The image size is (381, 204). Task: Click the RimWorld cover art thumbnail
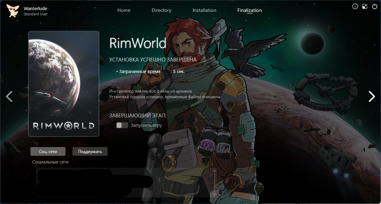(x=64, y=84)
